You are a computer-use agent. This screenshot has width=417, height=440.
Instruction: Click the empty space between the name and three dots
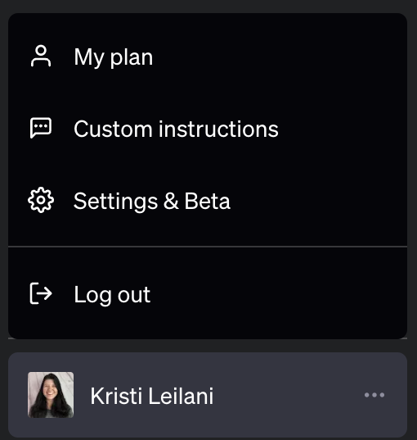(x=289, y=395)
